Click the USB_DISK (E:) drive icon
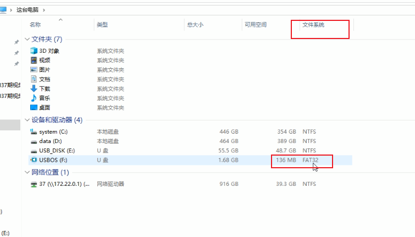Screen dimensions: 415x237 click(34, 151)
